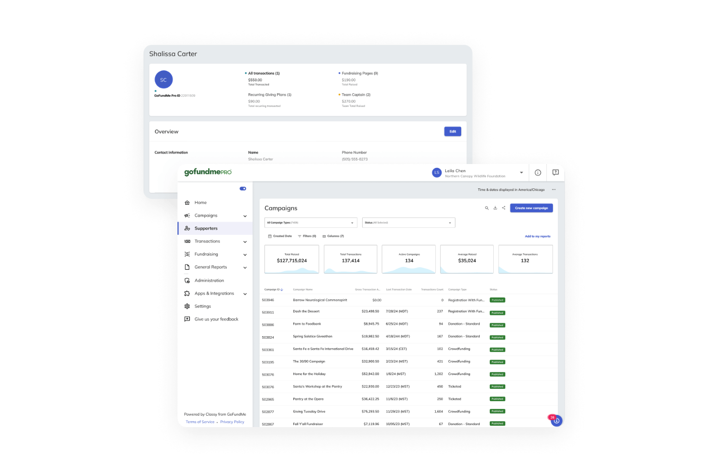Click the Settings gear icon in sidebar

187,307
